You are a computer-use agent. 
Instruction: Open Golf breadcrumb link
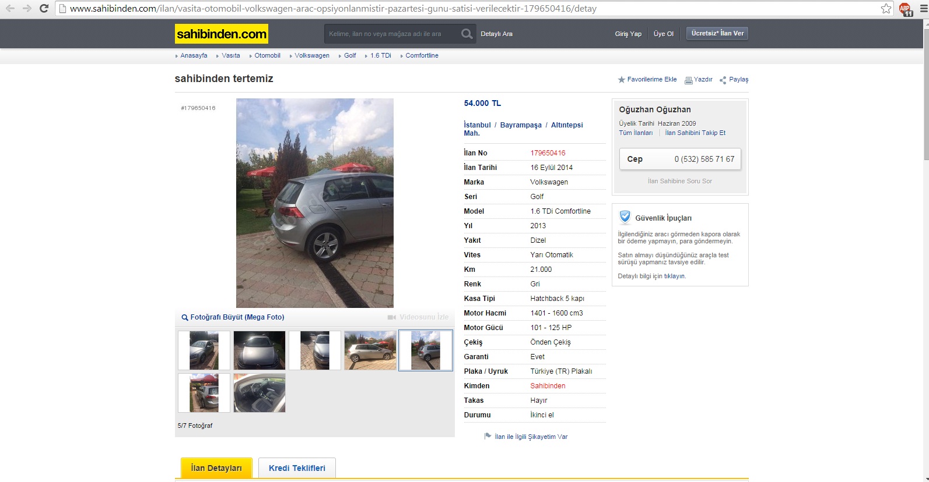pos(350,55)
